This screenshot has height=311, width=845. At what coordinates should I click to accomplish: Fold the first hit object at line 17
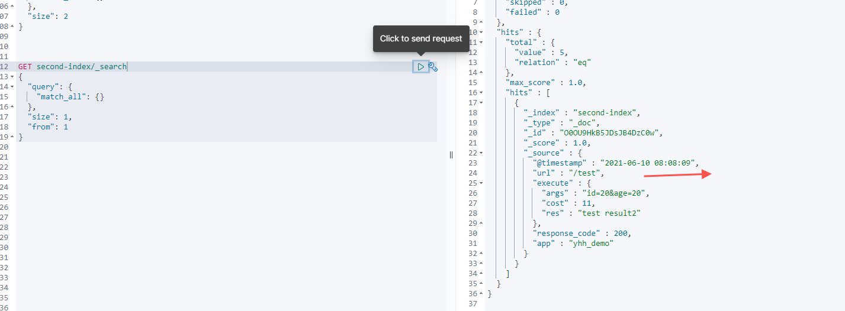point(481,103)
